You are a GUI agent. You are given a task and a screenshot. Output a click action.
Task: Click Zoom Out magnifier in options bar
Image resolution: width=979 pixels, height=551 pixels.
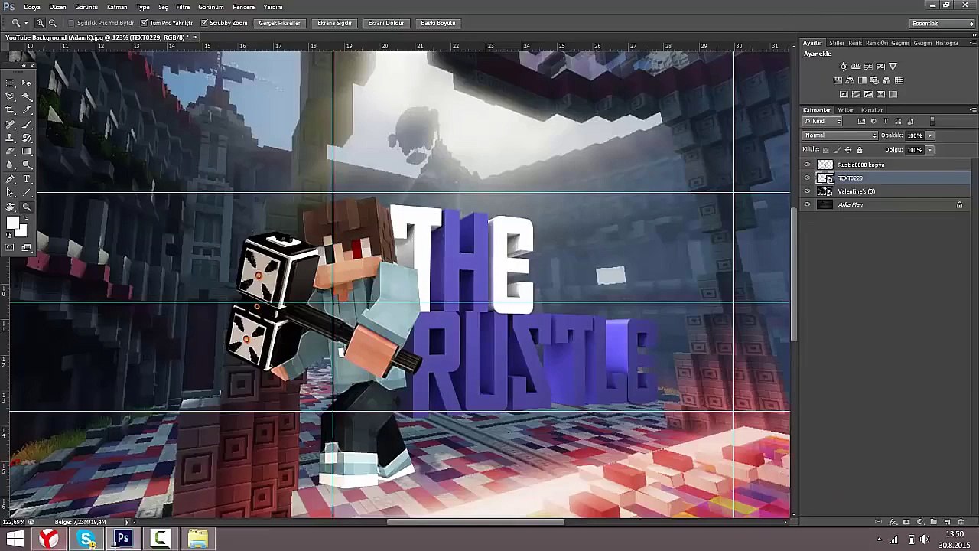coord(52,23)
